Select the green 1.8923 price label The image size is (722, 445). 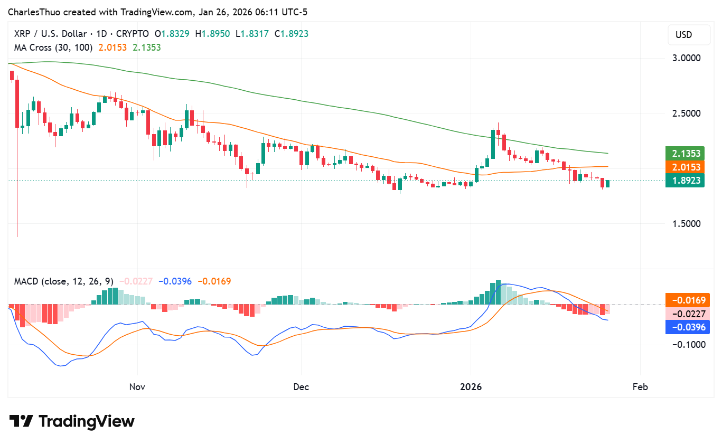685,180
